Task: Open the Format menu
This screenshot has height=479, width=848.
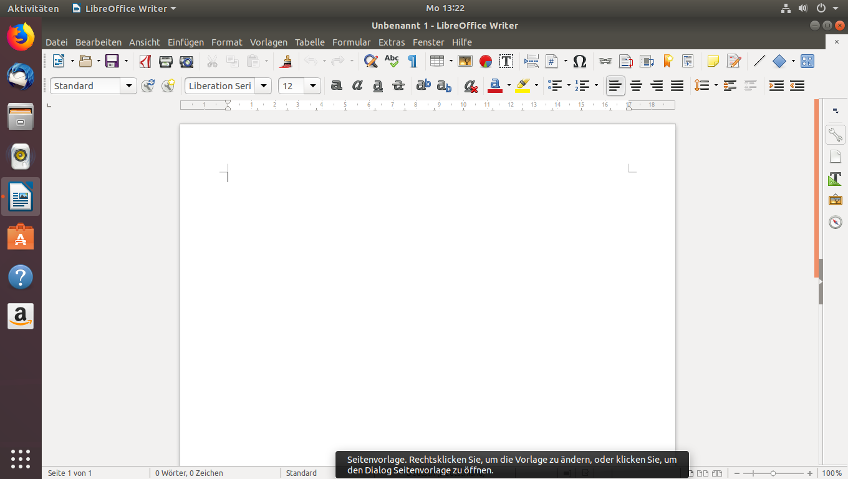Action: tap(227, 42)
